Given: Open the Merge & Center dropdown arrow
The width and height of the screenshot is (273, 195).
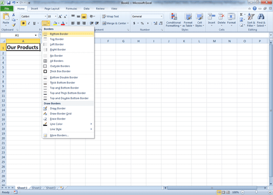Looking at the screenshot, I should [x=128, y=23].
